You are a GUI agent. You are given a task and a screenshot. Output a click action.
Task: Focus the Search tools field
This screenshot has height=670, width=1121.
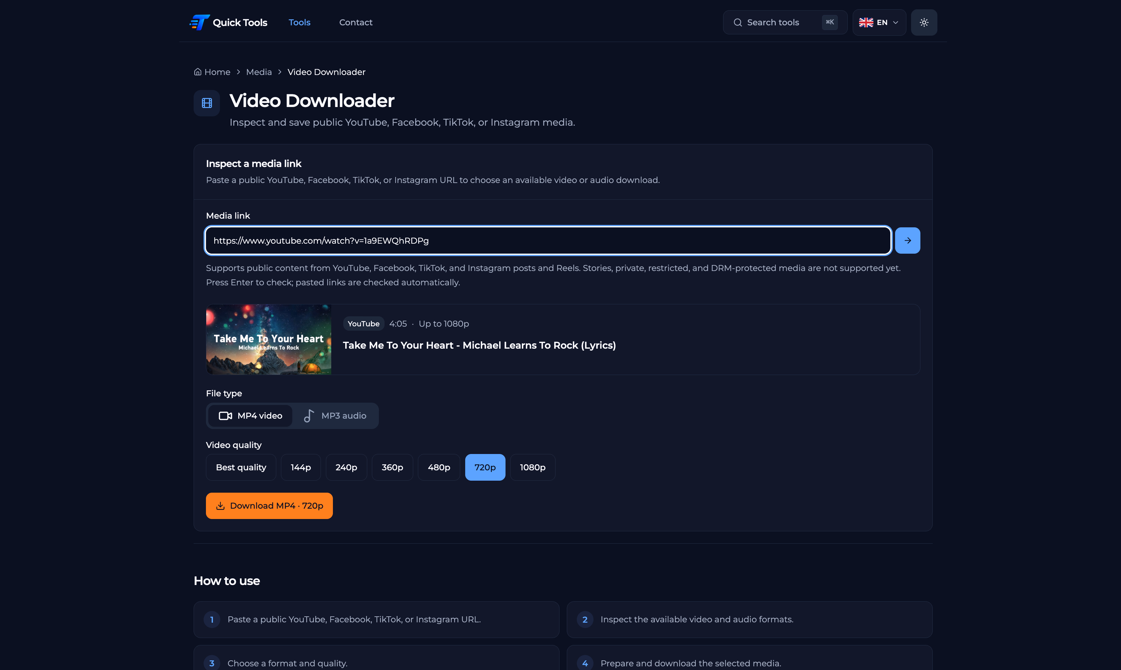tap(785, 23)
